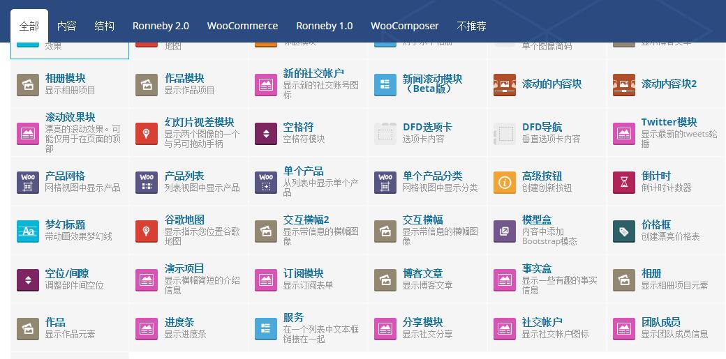726x359 pixels.
Task: Open the 结构 tab
Action: click(x=104, y=26)
